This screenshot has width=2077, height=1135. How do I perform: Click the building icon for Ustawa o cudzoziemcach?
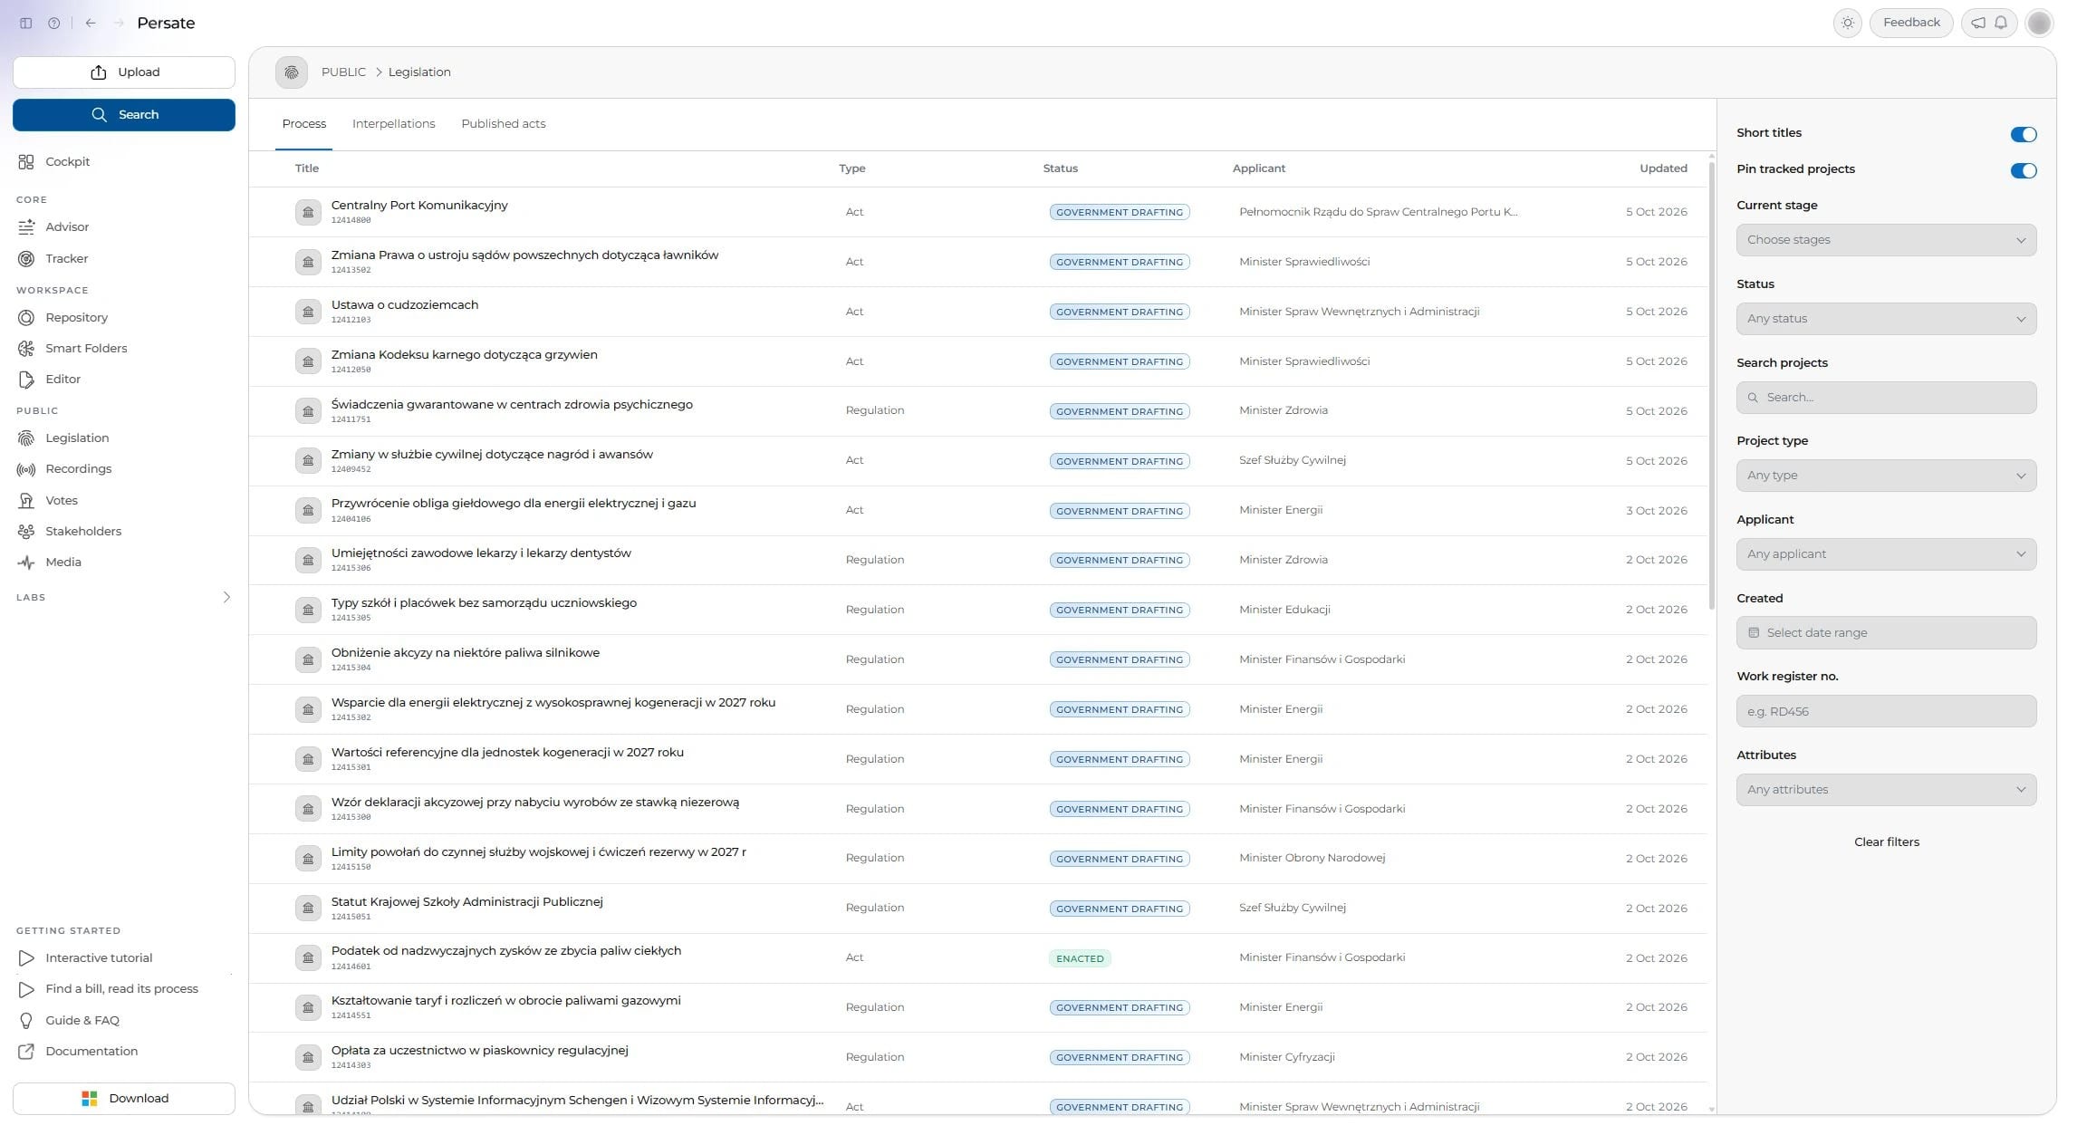(308, 312)
